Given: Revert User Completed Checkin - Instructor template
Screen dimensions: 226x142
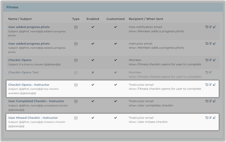Looking at the screenshot, I should pyautogui.click(x=207, y=101).
